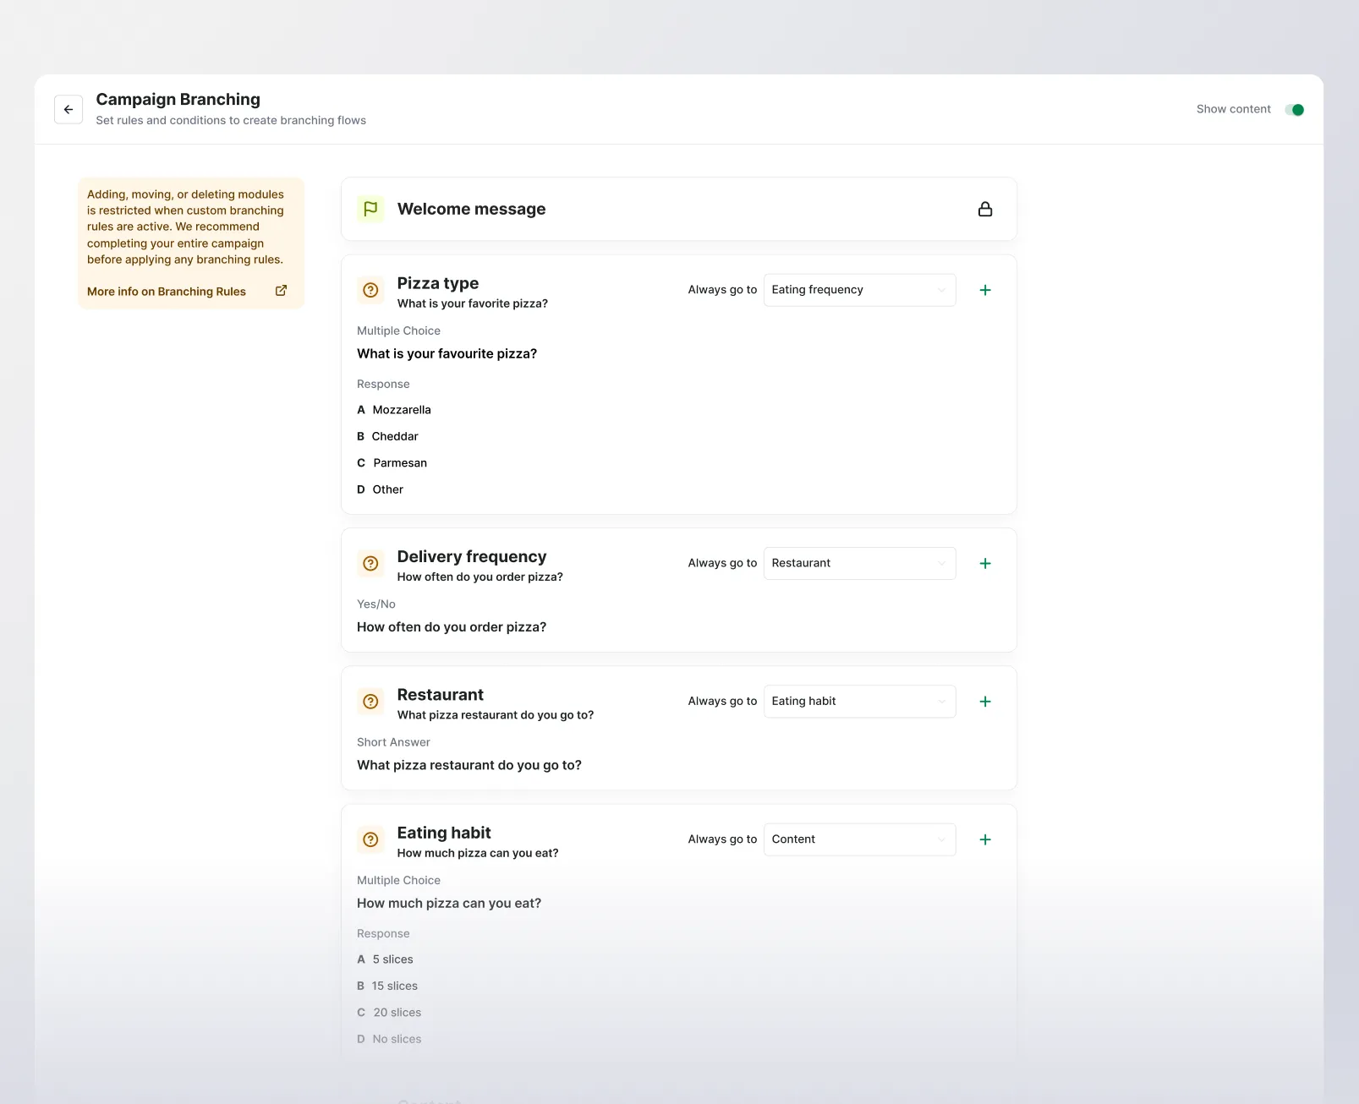Click the lock icon on Welcome message
Viewport: 1359px width, 1104px height.
(x=985, y=209)
